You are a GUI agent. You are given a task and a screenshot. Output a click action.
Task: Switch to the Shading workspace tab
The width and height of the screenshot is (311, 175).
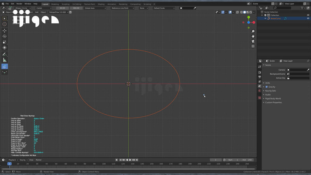pos(101,4)
